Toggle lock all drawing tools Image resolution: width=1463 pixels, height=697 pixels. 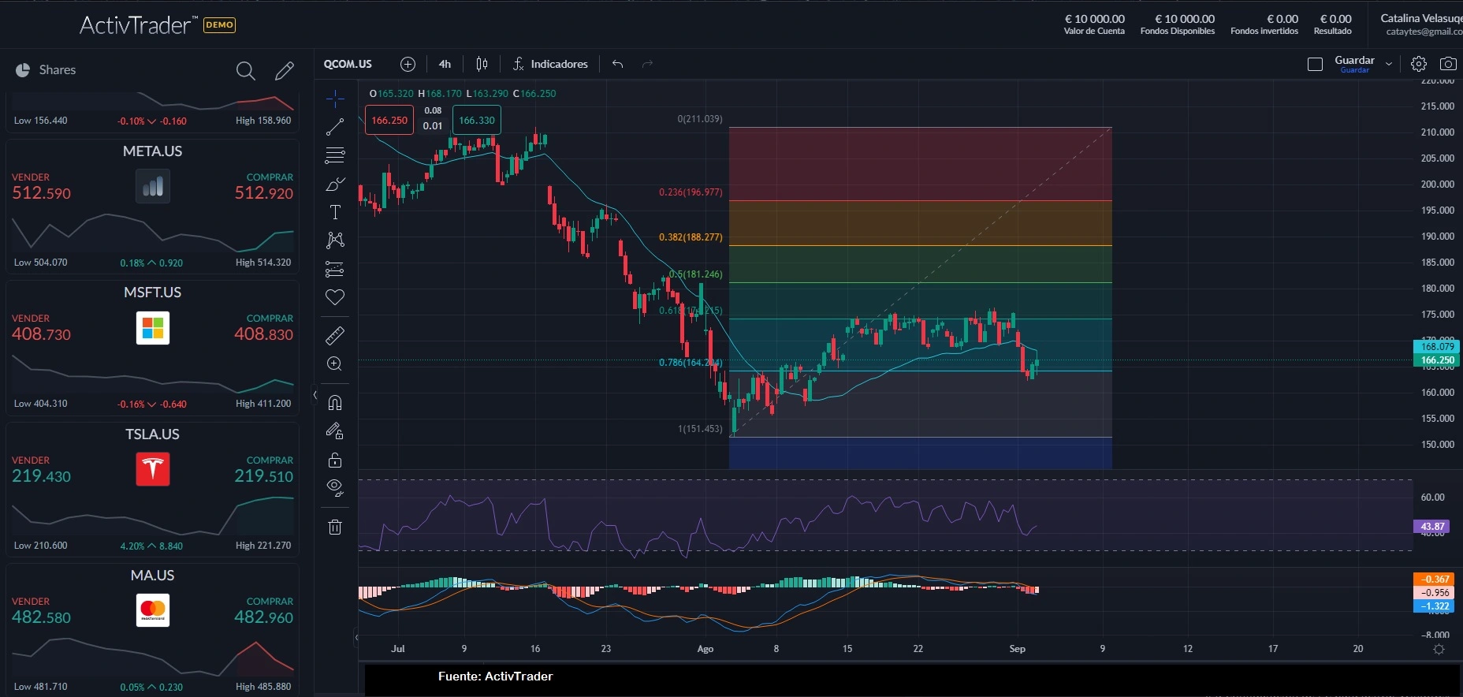[335, 460]
